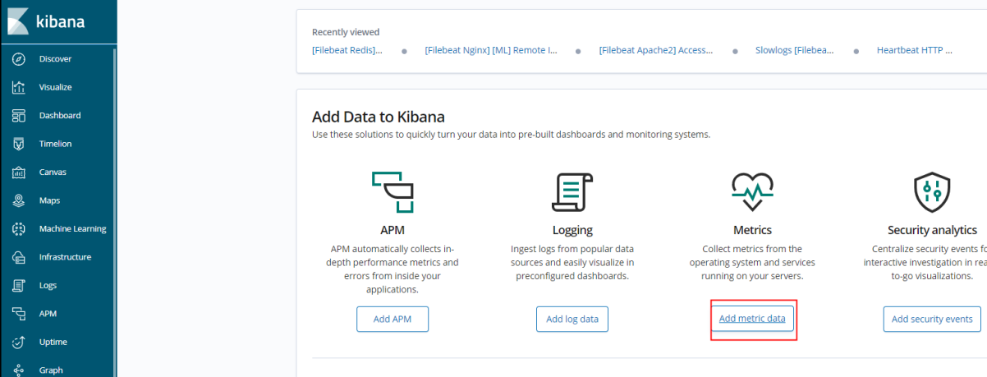
Task: Click the Recently viewed label
Action: [346, 32]
